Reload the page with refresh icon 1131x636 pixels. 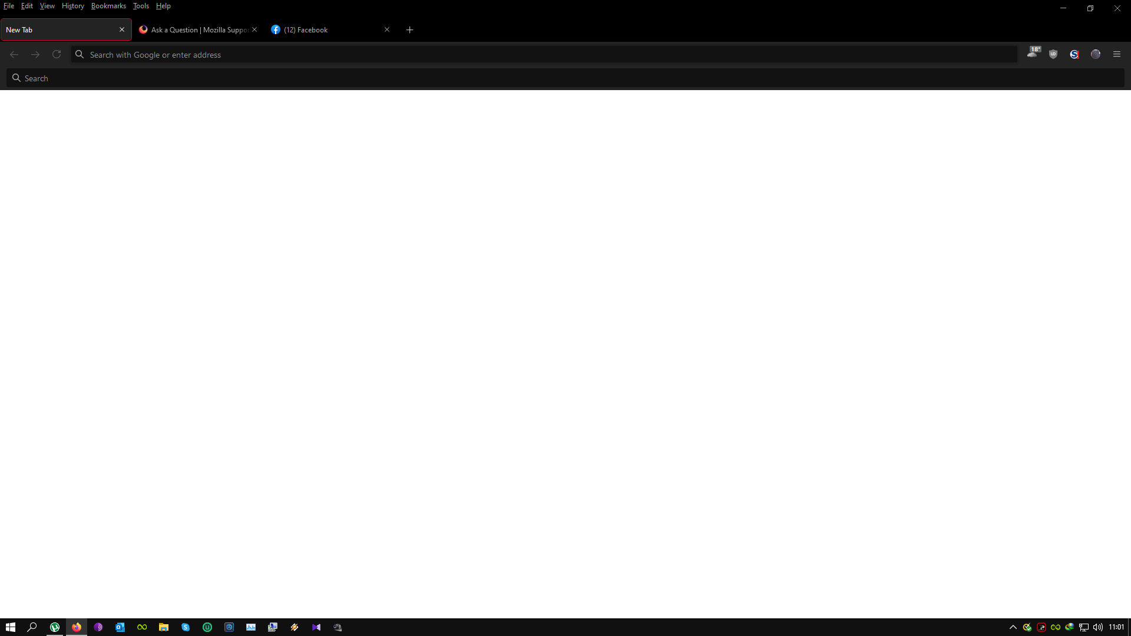(x=57, y=54)
